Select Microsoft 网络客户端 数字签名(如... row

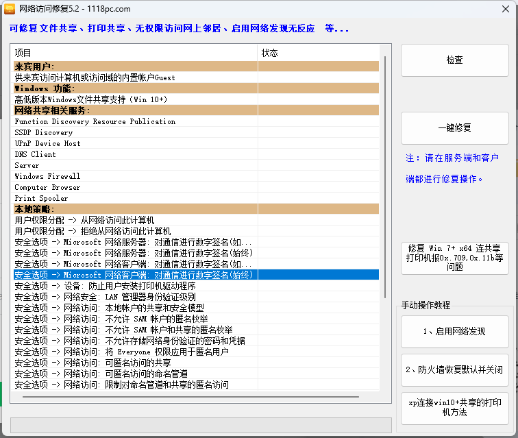(196, 264)
